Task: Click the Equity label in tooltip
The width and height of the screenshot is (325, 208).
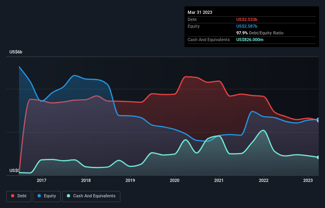Action: 194,26
